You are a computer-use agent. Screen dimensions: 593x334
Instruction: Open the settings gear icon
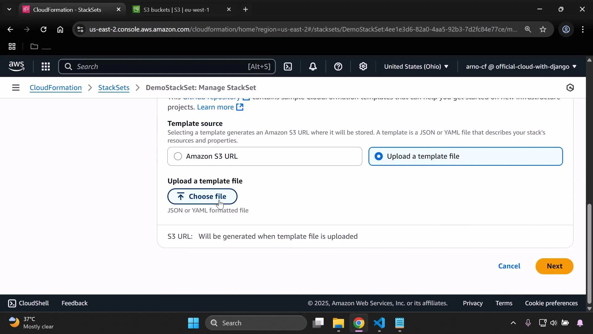point(363,66)
